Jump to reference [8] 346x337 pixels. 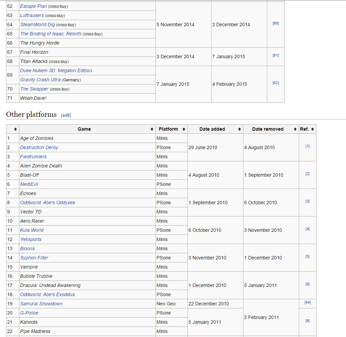click(x=308, y=321)
